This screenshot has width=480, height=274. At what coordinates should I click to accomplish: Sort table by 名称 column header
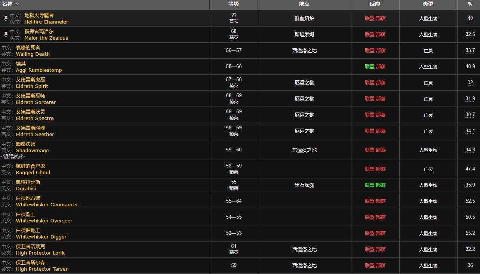tap(105, 4)
